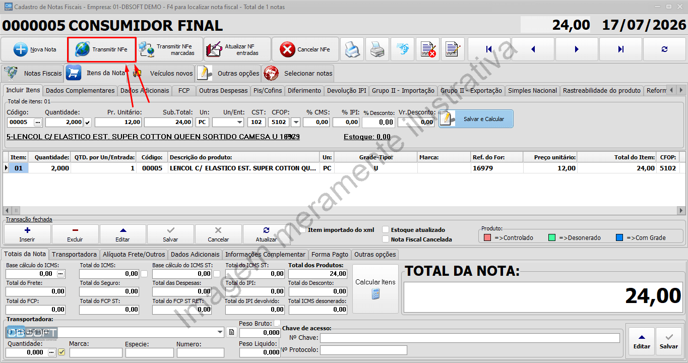This screenshot has height=363, width=688.
Task: Click Cancelar X in items toolbar
Action: [x=218, y=234]
